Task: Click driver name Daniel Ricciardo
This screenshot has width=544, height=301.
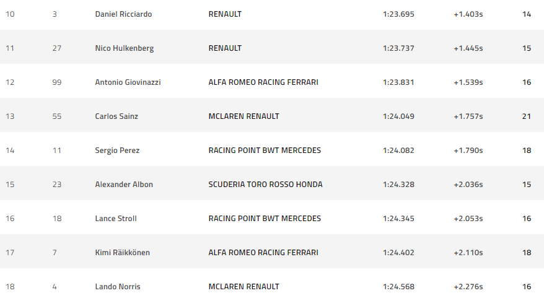Action: pos(123,14)
